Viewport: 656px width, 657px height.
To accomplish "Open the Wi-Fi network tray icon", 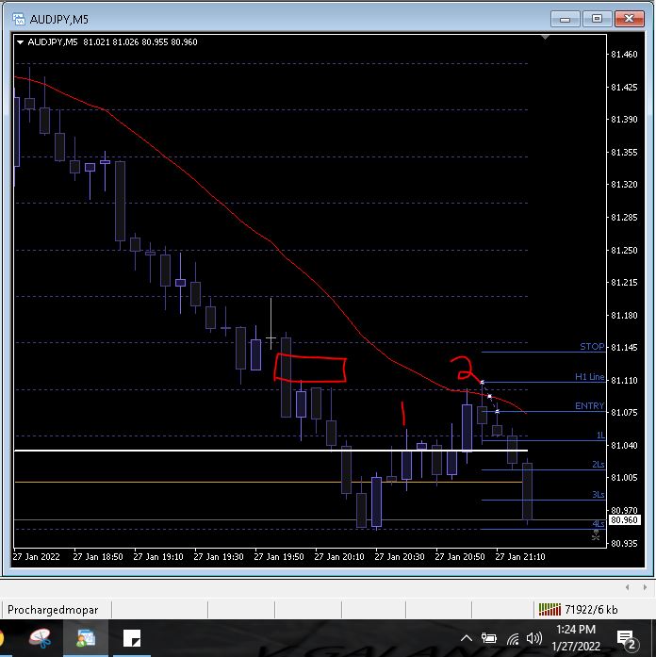I will (513, 639).
